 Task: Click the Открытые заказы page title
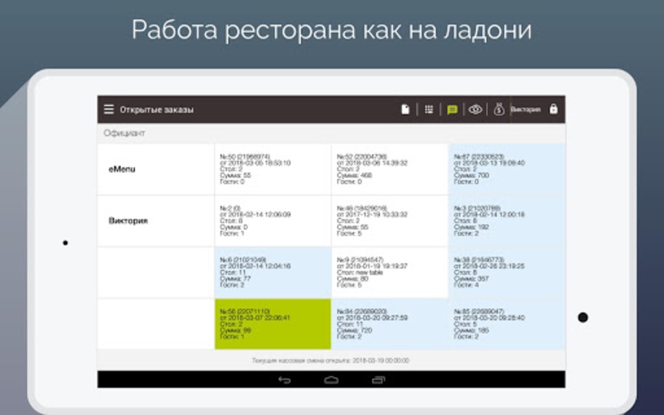coord(157,110)
